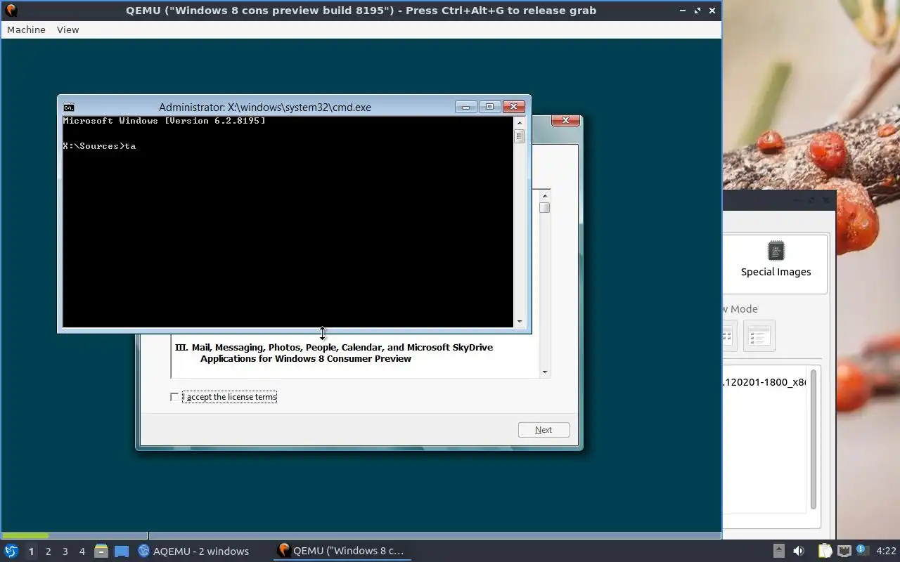The width and height of the screenshot is (900, 562).
Task: Switch to 'AQEMU - 2 windows' taskbar entry
Action: pyautogui.click(x=193, y=551)
